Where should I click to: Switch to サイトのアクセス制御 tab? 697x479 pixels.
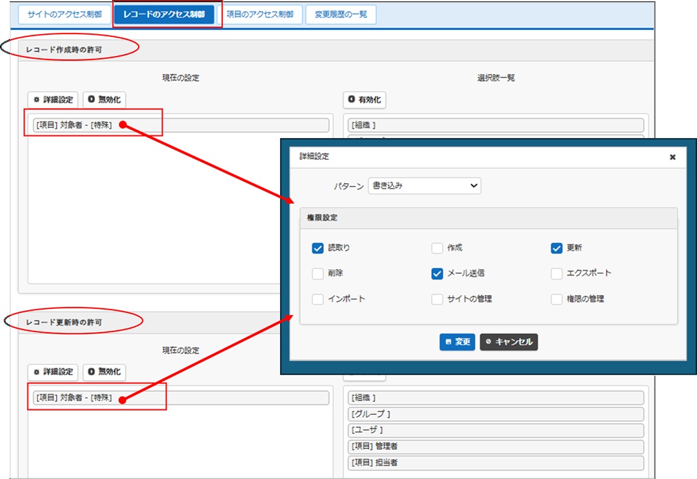(64, 15)
